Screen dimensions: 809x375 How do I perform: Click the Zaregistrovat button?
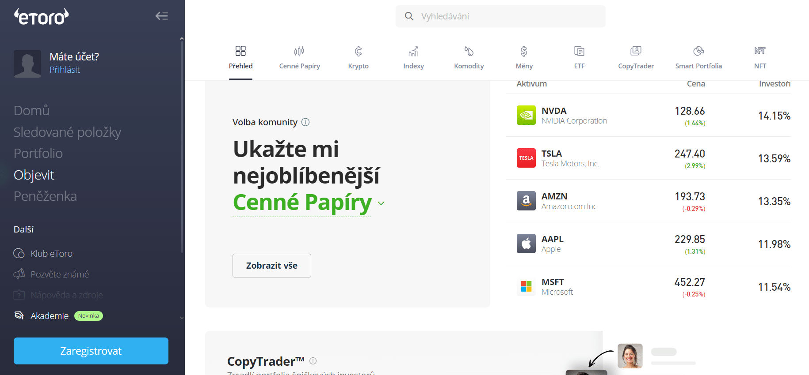pos(91,351)
